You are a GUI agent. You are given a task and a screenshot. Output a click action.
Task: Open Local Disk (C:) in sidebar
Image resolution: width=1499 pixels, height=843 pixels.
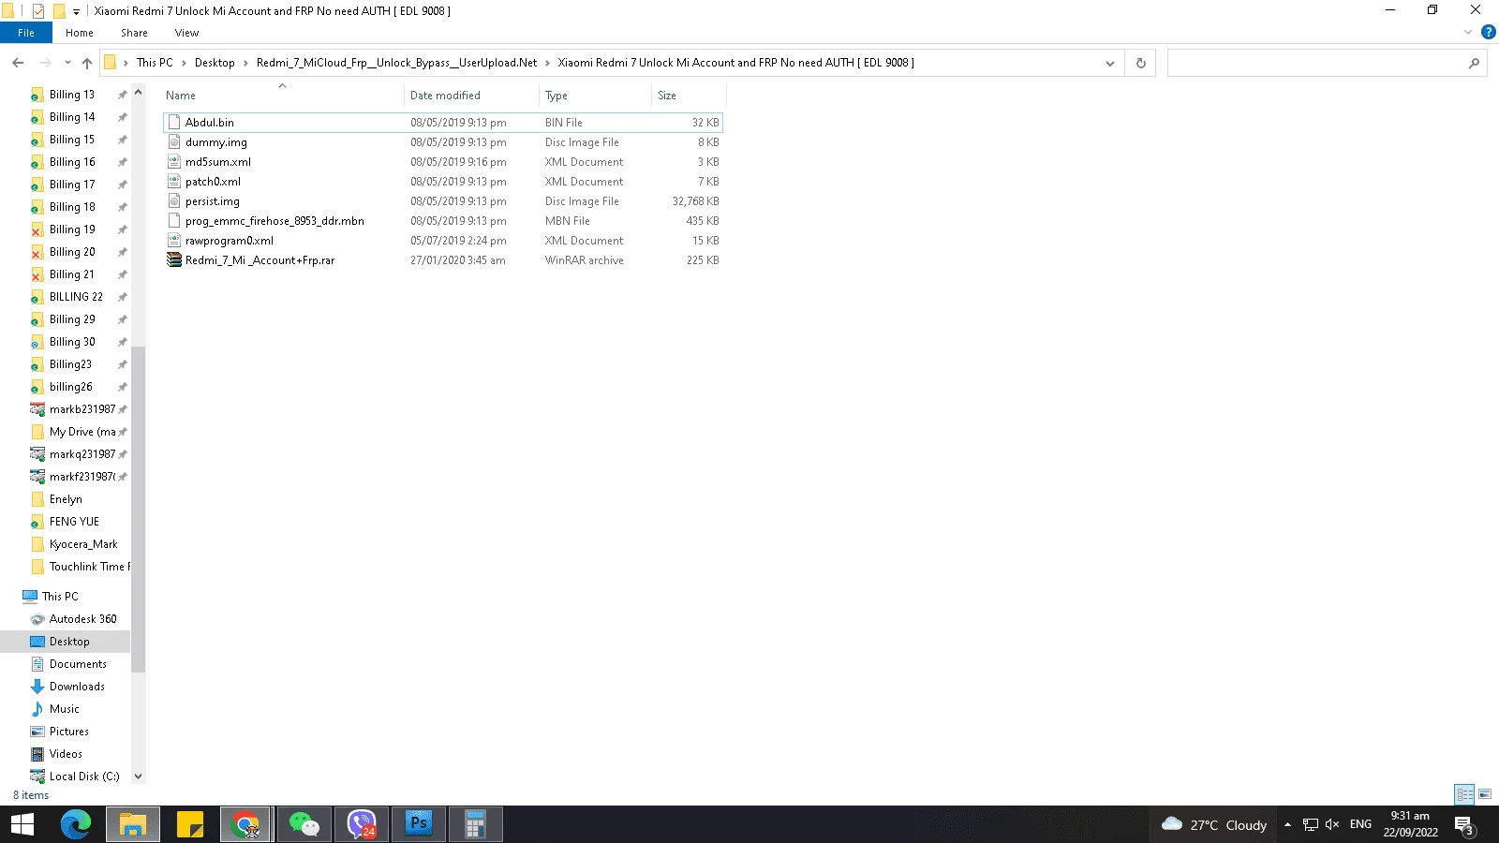(x=84, y=776)
